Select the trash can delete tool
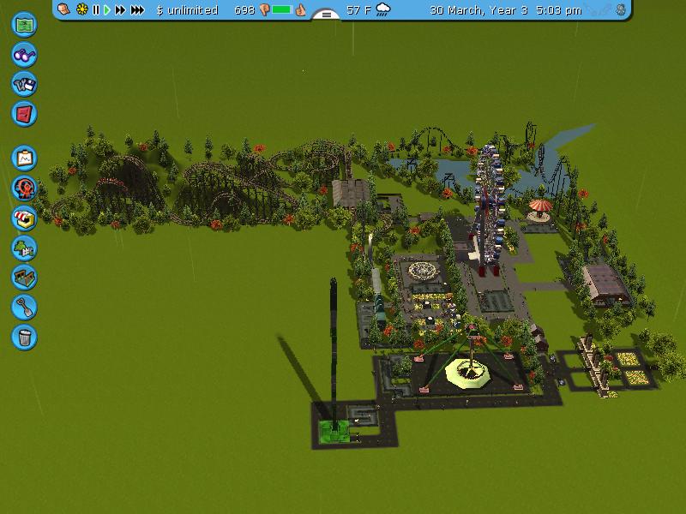686x514 pixels. 24,337
